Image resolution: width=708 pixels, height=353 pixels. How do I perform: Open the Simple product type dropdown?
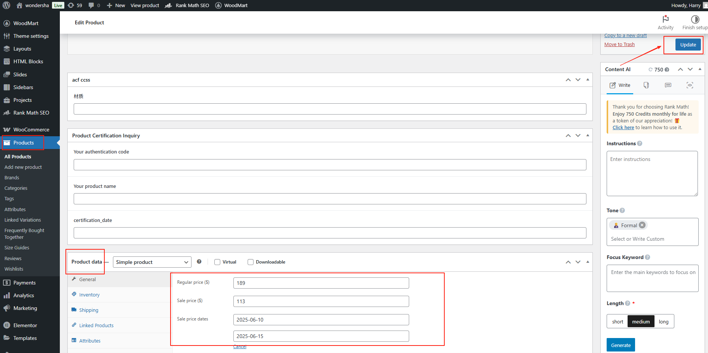coord(152,262)
